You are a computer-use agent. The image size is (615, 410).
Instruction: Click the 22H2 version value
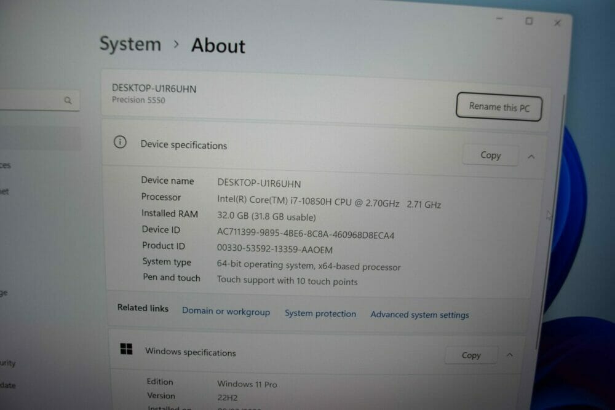click(x=228, y=398)
